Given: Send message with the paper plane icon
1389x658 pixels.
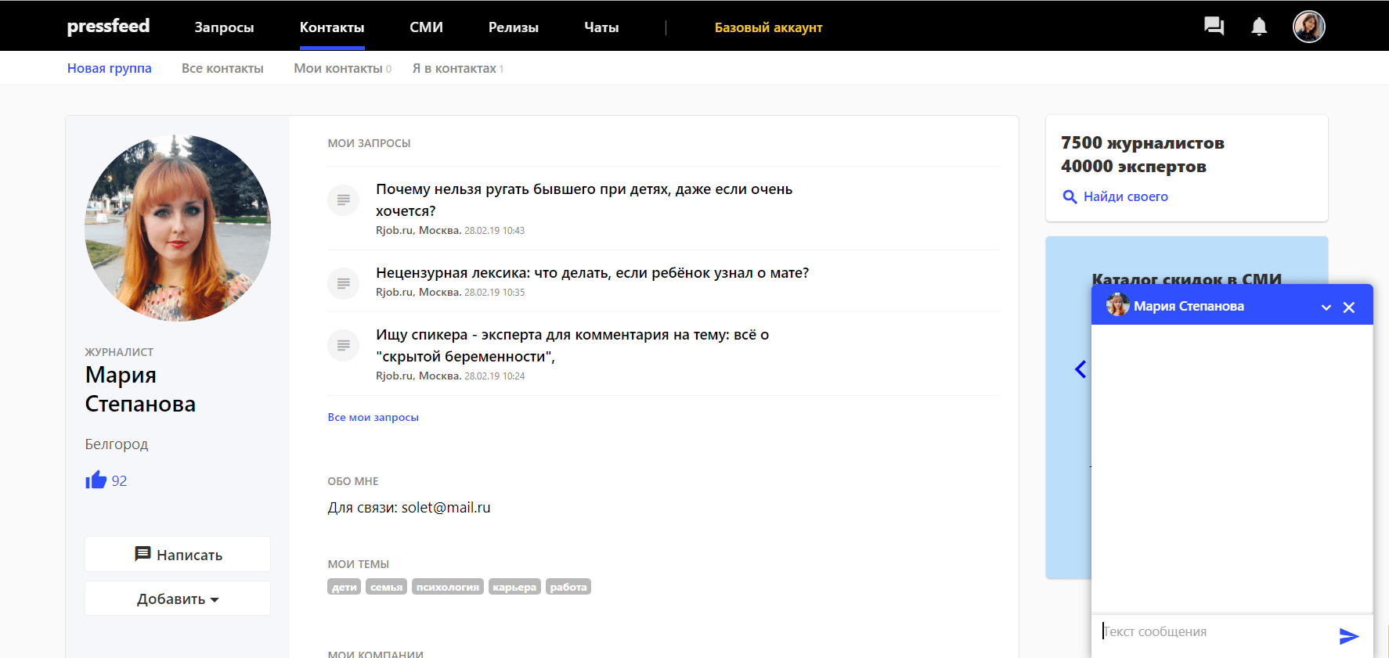Looking at the screenshot, I should [1348, 636].
